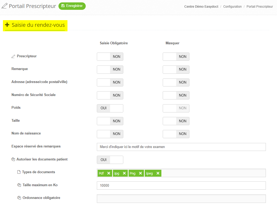The image size is (277, 209).
Task: Remove the Jpeg document type tag
Action: tap(158, 173)
